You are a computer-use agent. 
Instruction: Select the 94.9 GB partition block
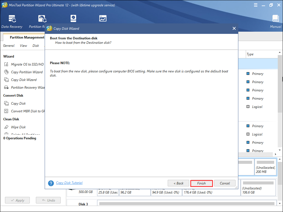pos(166,192)
